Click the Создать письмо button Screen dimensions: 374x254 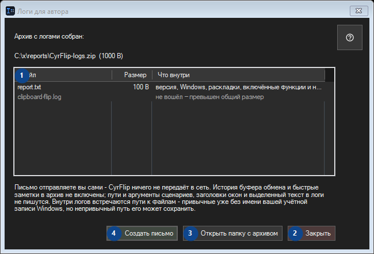[142, 233]
